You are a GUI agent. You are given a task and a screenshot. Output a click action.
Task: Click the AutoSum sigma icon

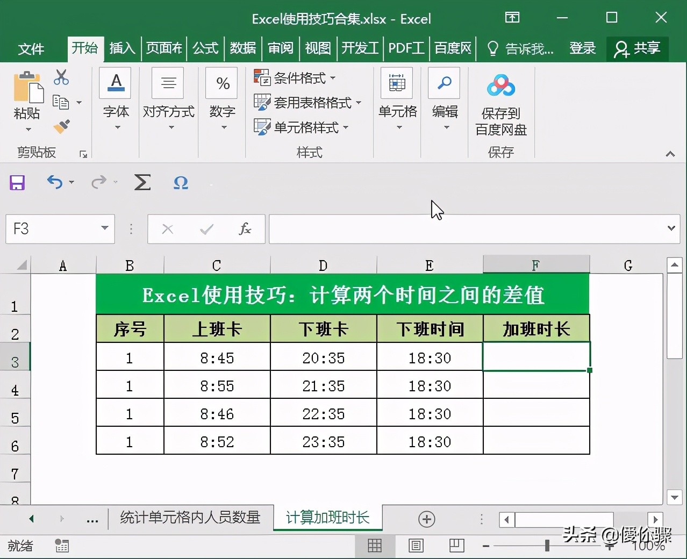pos(142,182)
